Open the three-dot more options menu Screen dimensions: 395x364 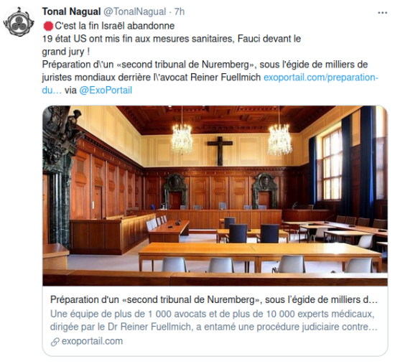coord(382,13)
